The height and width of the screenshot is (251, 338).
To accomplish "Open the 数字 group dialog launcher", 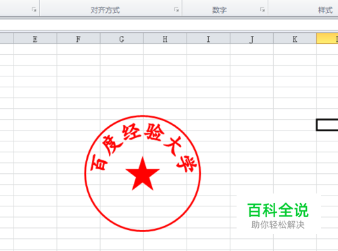I will (x=262, y=9).
